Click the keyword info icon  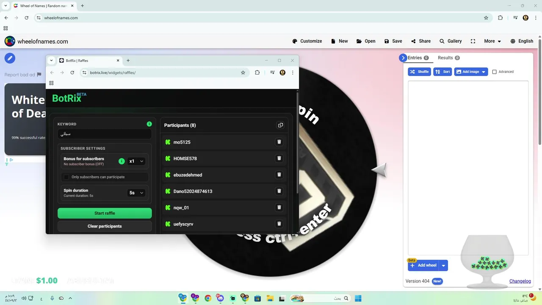149,124
